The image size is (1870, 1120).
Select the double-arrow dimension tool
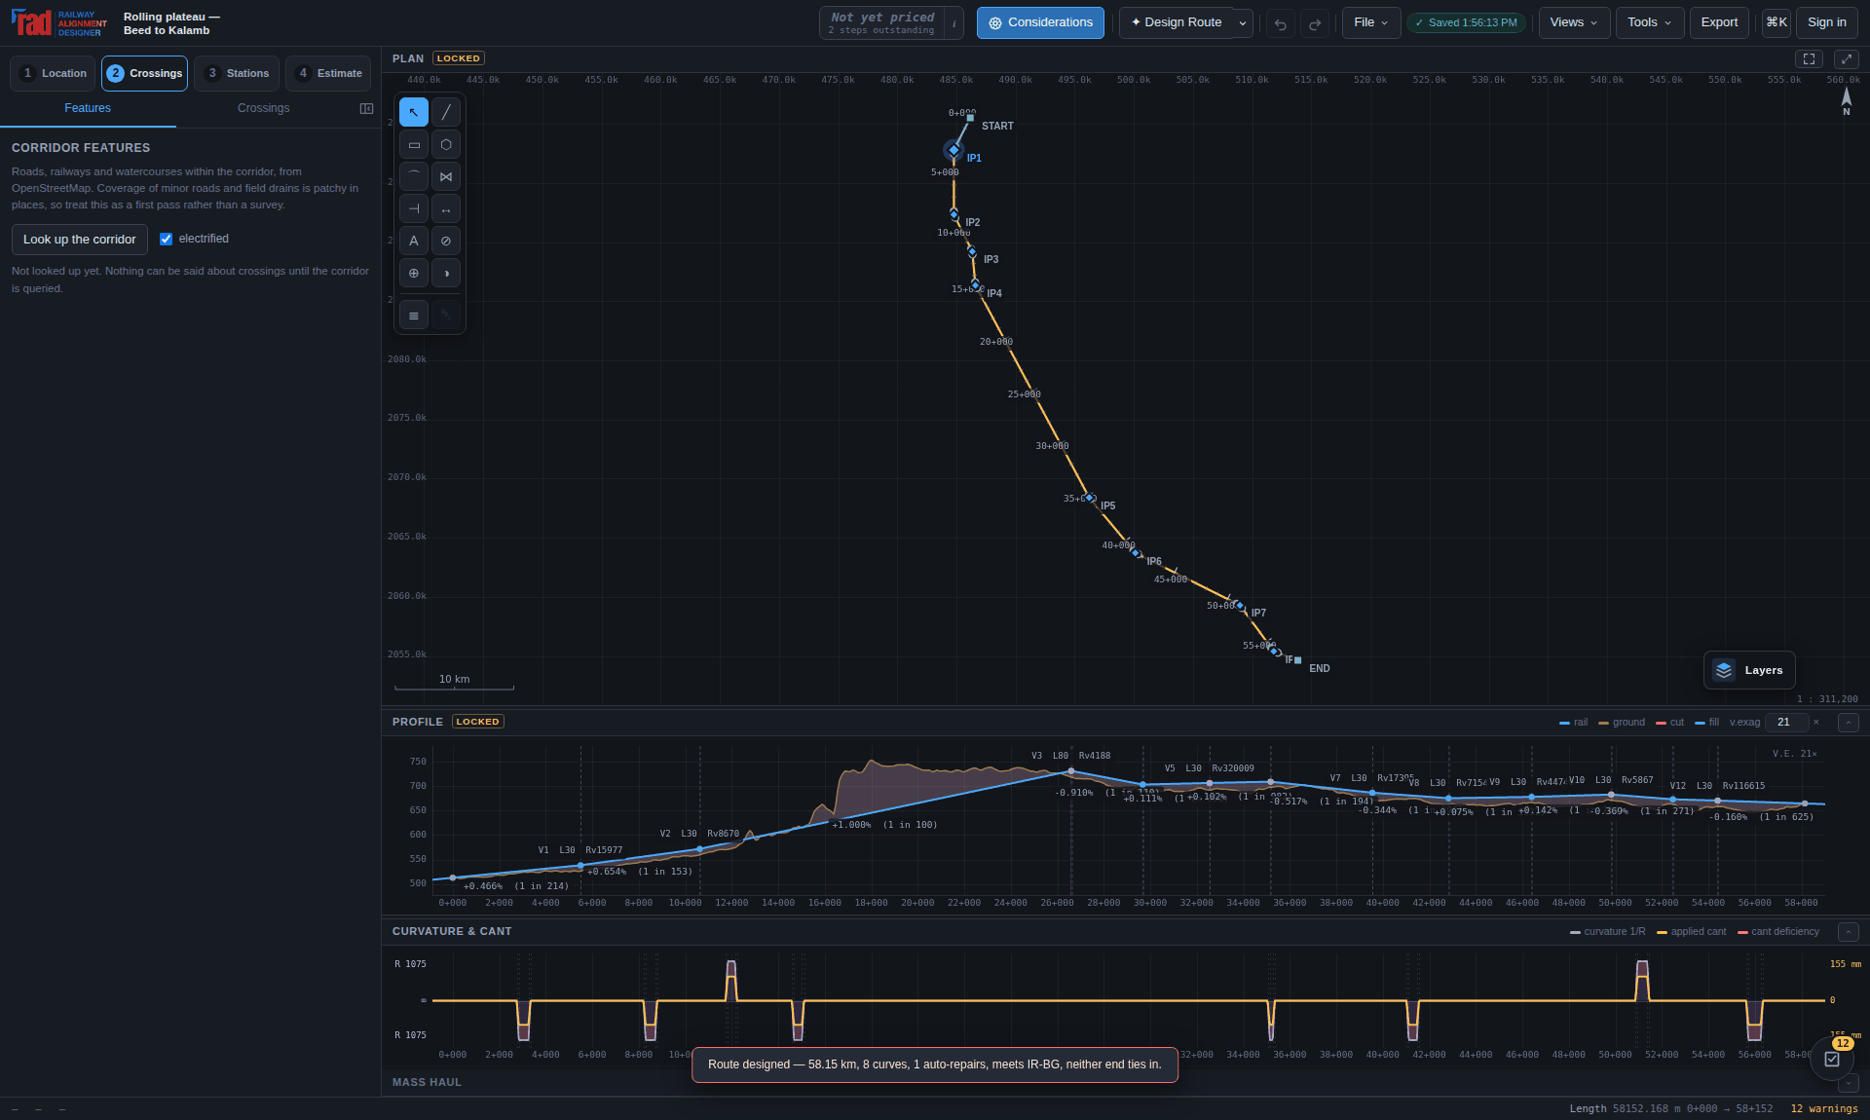click(446, 208)
